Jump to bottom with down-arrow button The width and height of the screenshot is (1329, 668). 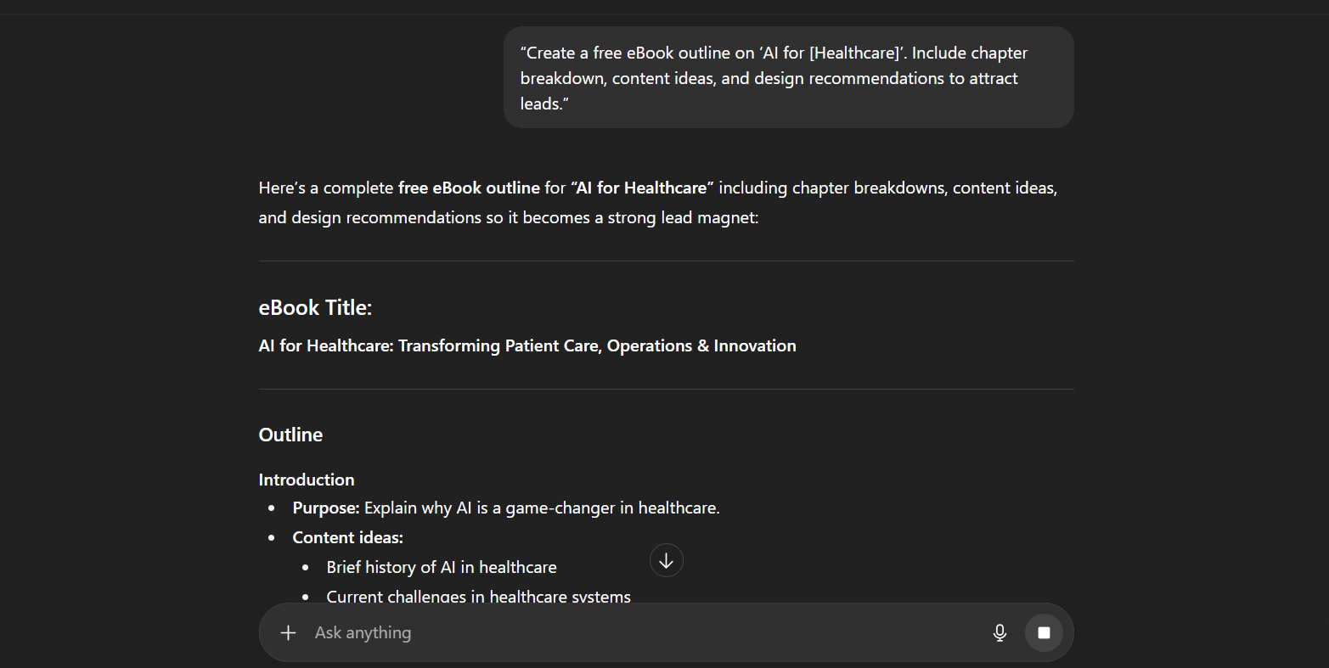coord(667,560)
